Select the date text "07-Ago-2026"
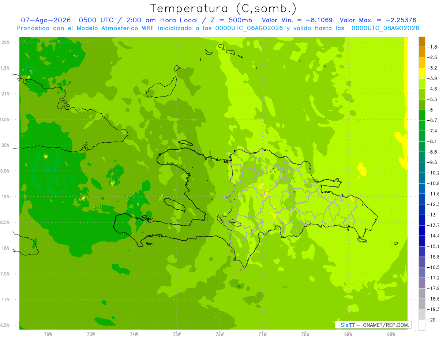Viewport: 439px width, 339px height. pos(46,20)
